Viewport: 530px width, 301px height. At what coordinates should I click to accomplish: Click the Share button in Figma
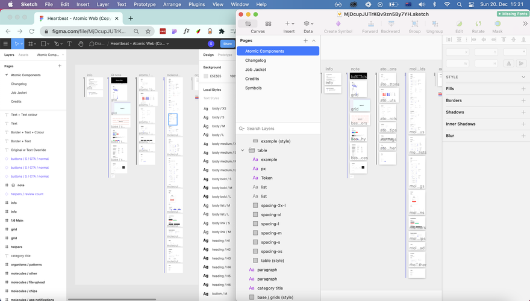pos(227,43)
